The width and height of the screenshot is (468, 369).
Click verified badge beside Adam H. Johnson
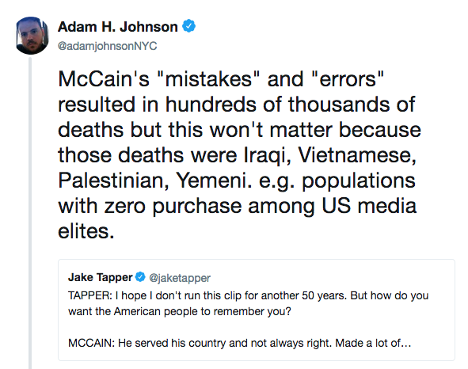[188, 26]
